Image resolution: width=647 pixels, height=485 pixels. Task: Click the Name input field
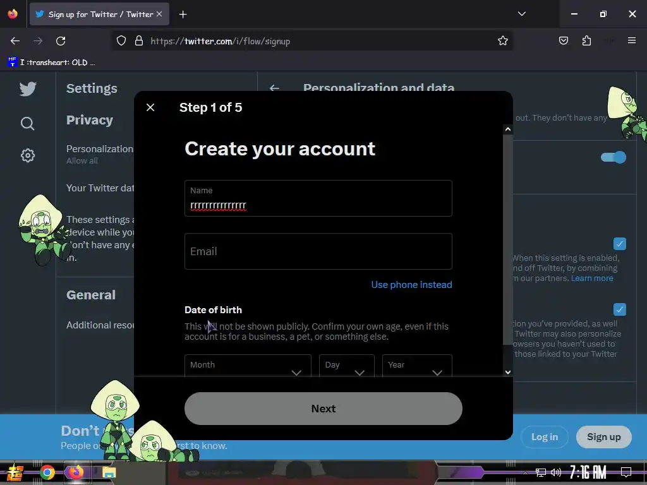pos(318,198)
